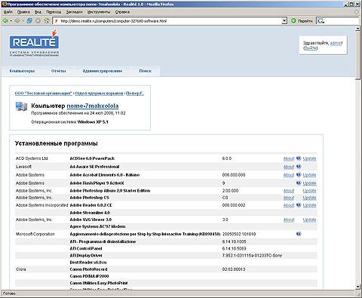Click the Agere Systems AC'97 Modem entry

click(97, 226)
